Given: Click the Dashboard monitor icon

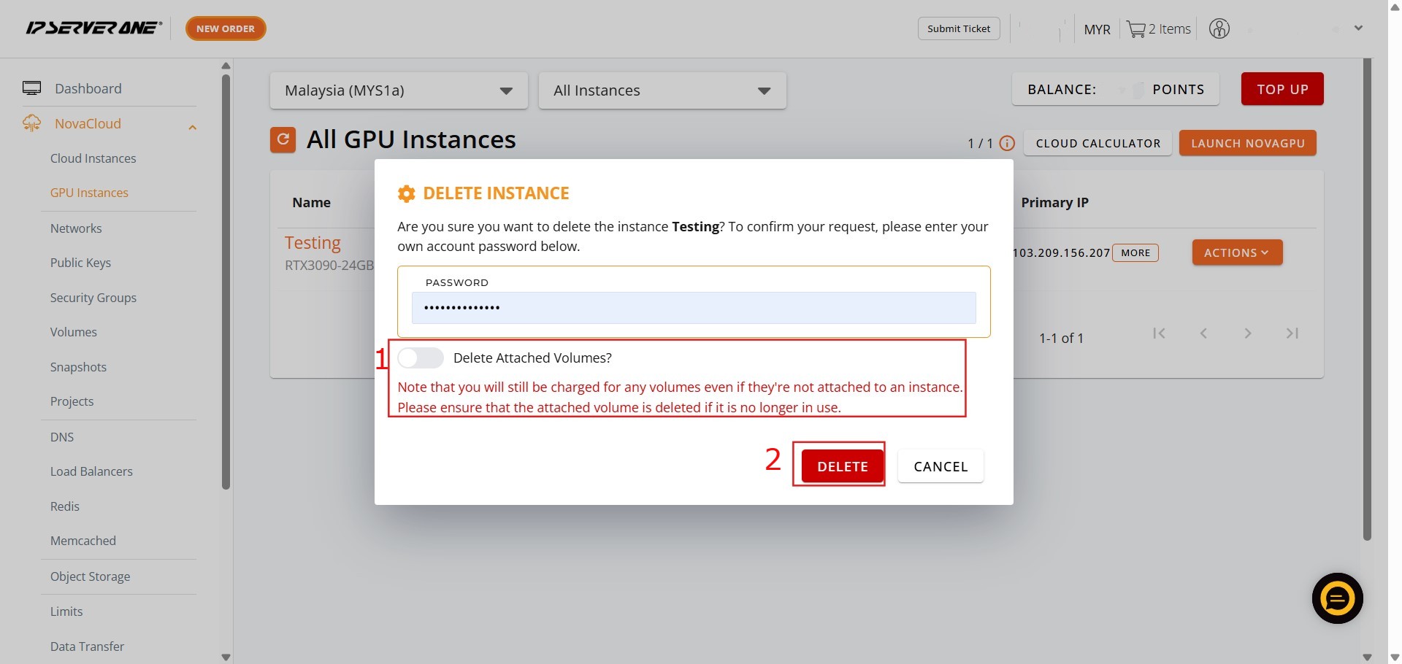Looking at the screenshot, I should (31, 88).
